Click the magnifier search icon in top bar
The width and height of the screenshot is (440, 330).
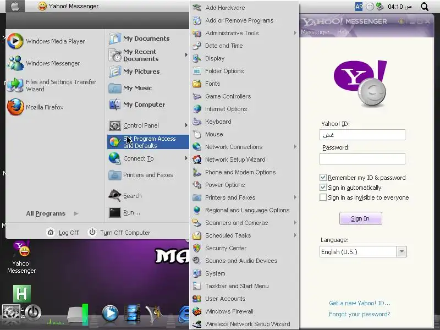pyautogui.click(x=425, y=7)
